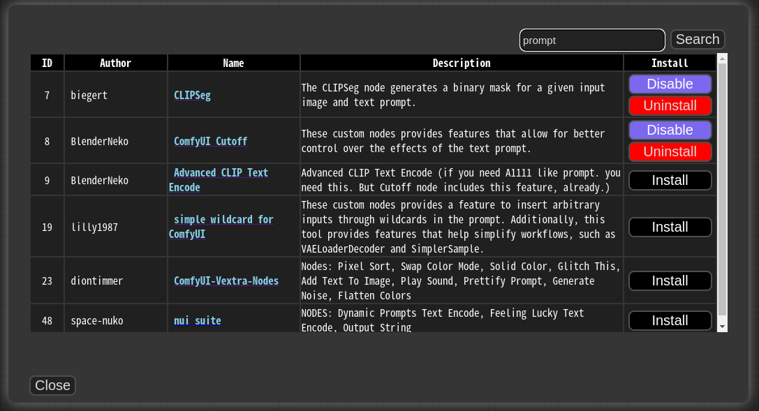Install ComfyUI-Vextra-Nodes
This screenshot has height=411, width=759.
[x=669, y=281]
